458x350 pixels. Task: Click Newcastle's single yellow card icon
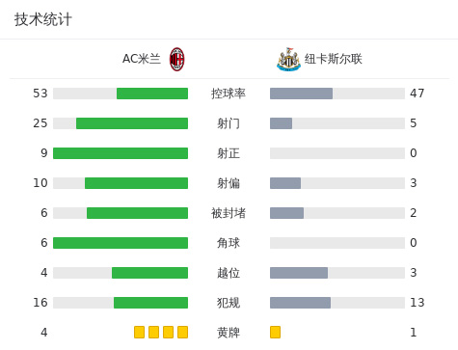click(275, 333)
